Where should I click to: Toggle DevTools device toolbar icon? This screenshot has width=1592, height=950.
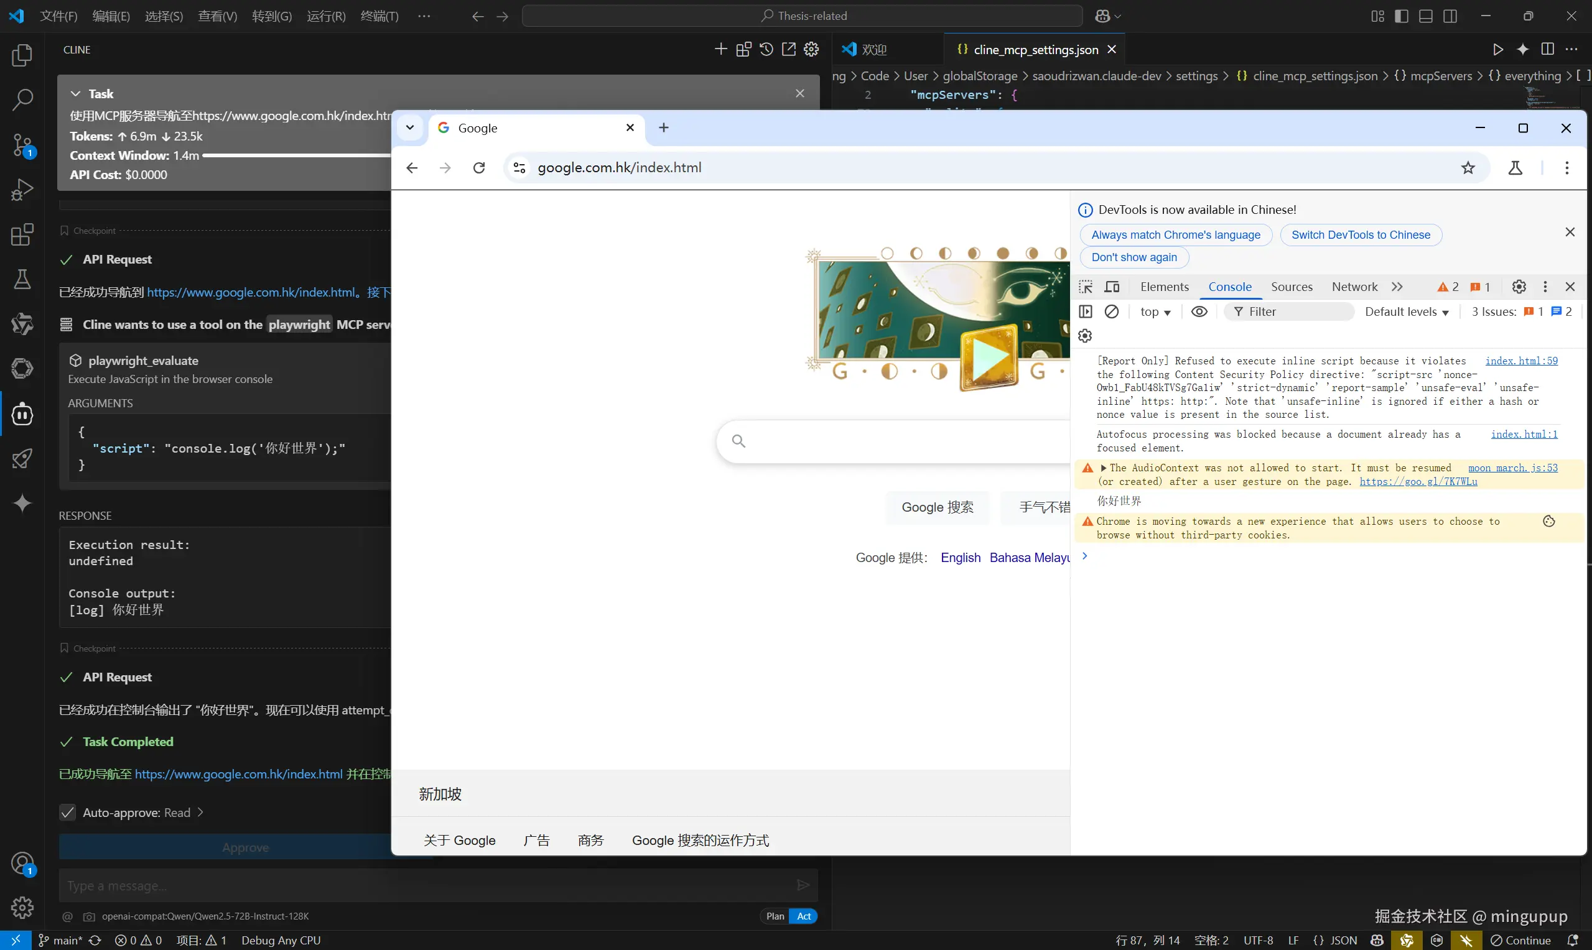[1112, 287]
